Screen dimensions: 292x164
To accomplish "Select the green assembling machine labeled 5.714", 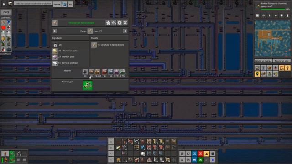I will click(123, 72).
